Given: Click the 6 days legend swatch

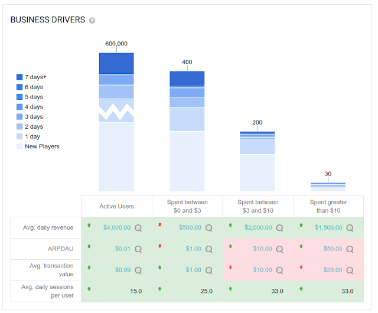Looking at the screenshot, I should point(19,87).
